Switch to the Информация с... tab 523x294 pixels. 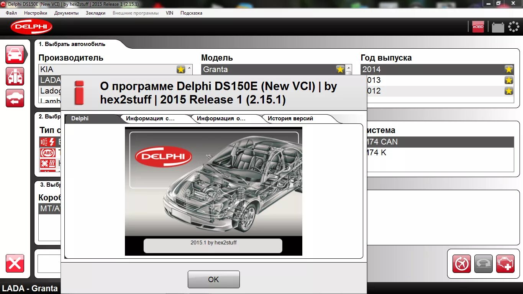tap(155, 118)
